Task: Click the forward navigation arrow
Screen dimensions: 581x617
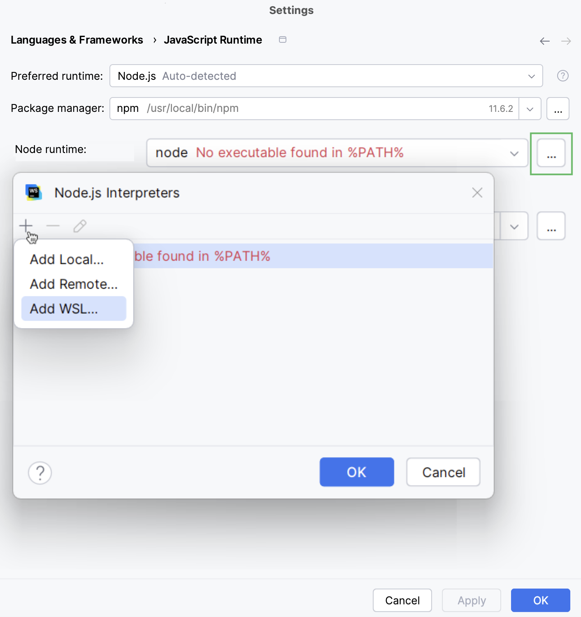Action: point(566,41)
